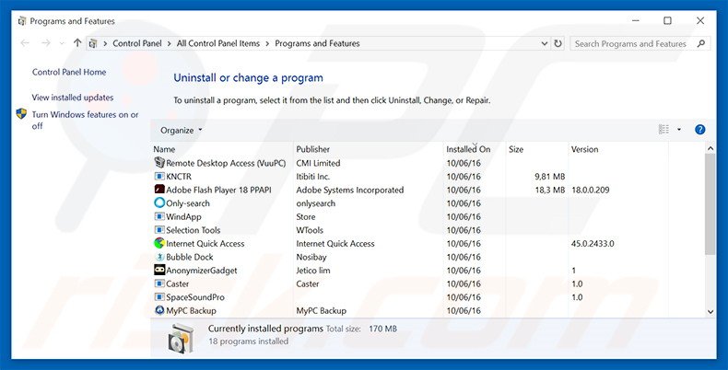Click the Windows features shield icon
The image size is (728, 370).
click(x=21, y=114)
